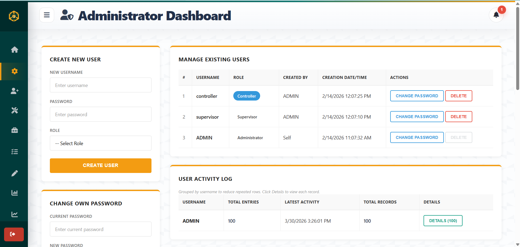
Task: Focus the Enter password field
Action: click(x=101, y=114)
